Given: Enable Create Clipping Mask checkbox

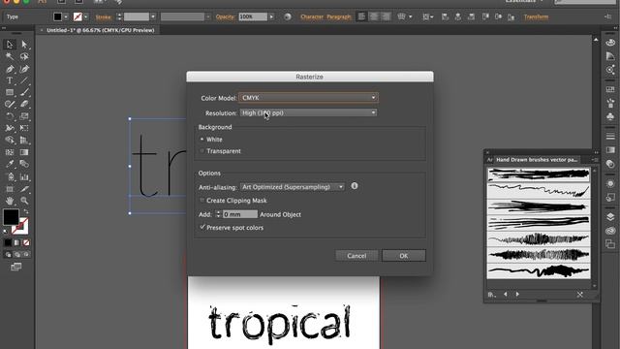Looking at the screenshot, I should [x=202, y=201].
